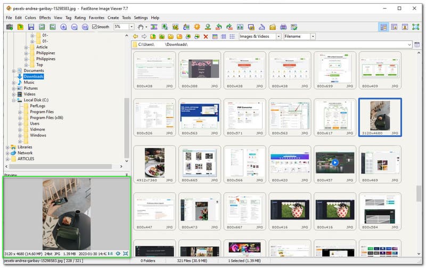Click the Zoom In magnifier icon
Image resolution: width=426 pixels, height=268 pixels.
[x=63, y=27]
